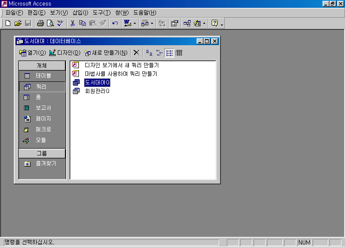
Task: Switch to Large Icons view
Action: (149, 53)
